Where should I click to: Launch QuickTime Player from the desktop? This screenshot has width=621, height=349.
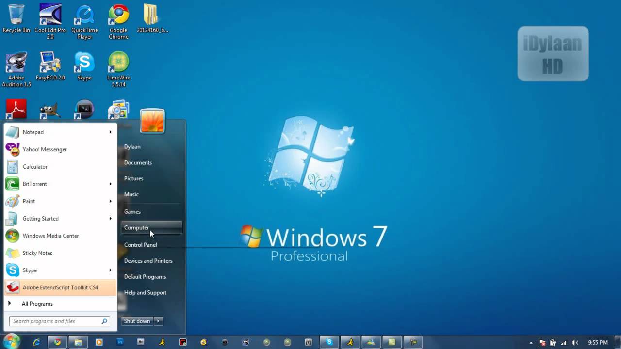(84, 22)
